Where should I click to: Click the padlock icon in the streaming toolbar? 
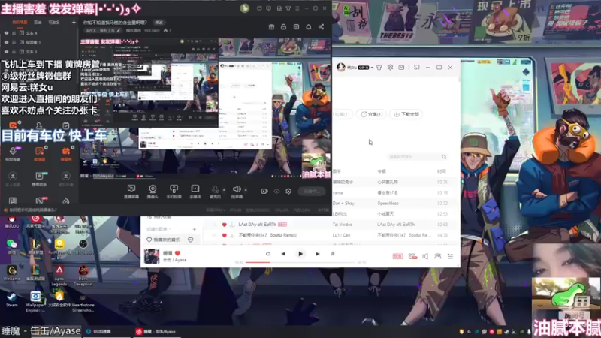point(284,27)
